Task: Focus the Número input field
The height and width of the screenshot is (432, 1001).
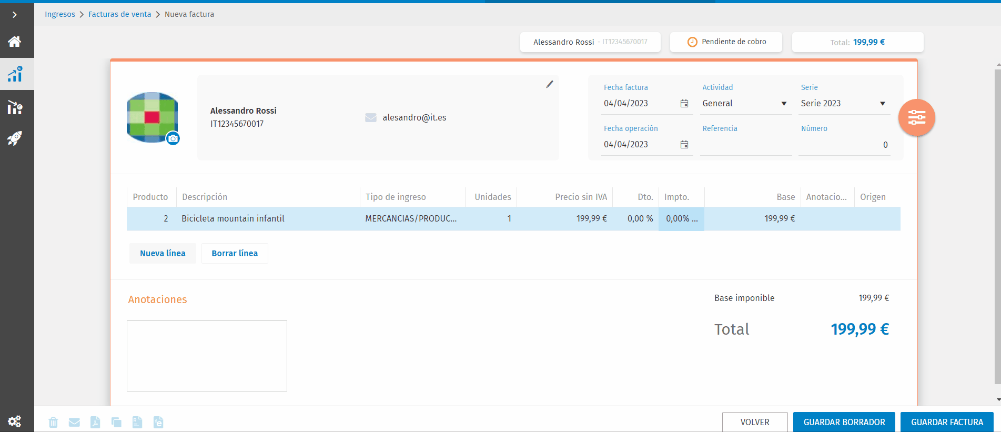Action: (x=844, y=145)
